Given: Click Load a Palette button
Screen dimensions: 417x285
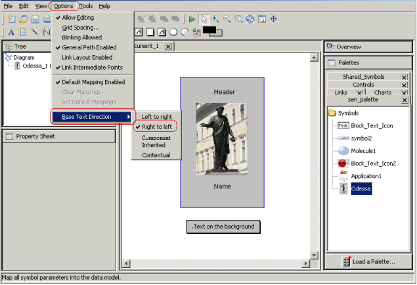Looking at the screenshot, I should tap(368, 262).
